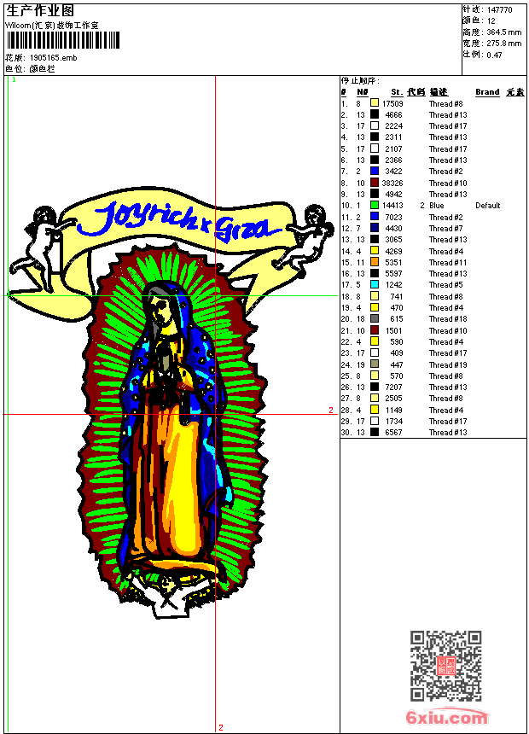Click the title '生产作业图'

[x=40, y=10]
